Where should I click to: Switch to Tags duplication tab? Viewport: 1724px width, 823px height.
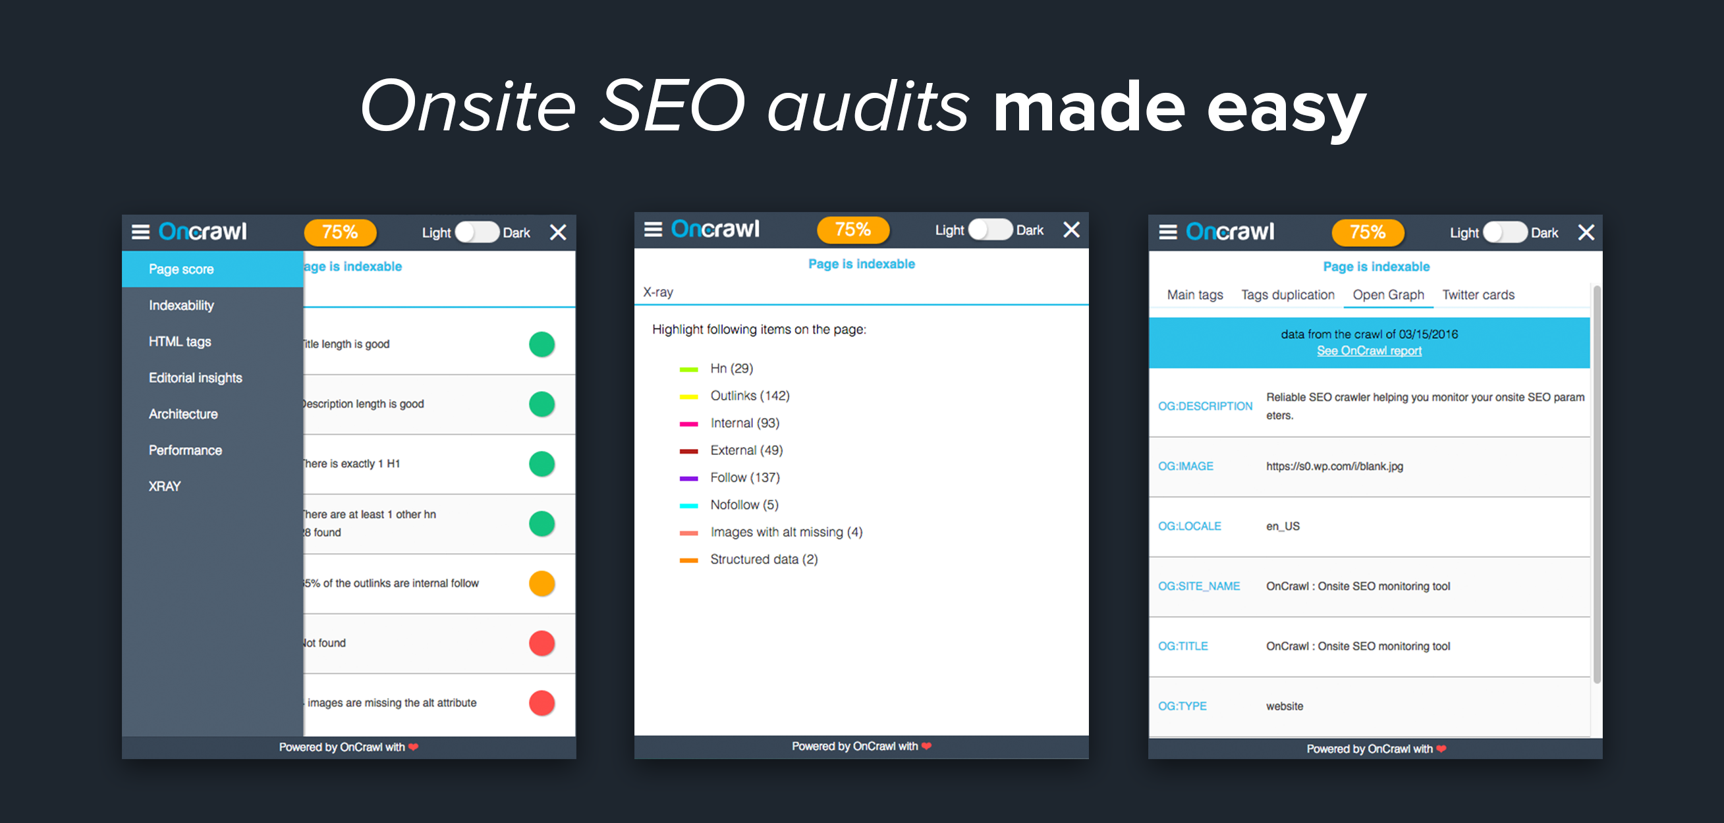point(1287,294)
